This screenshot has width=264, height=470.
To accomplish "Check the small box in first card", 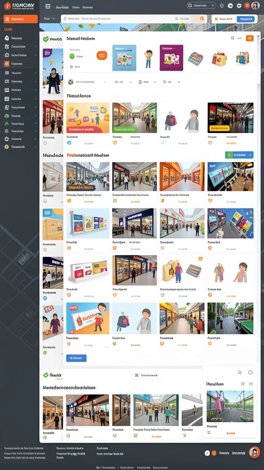I will point(71,67).
